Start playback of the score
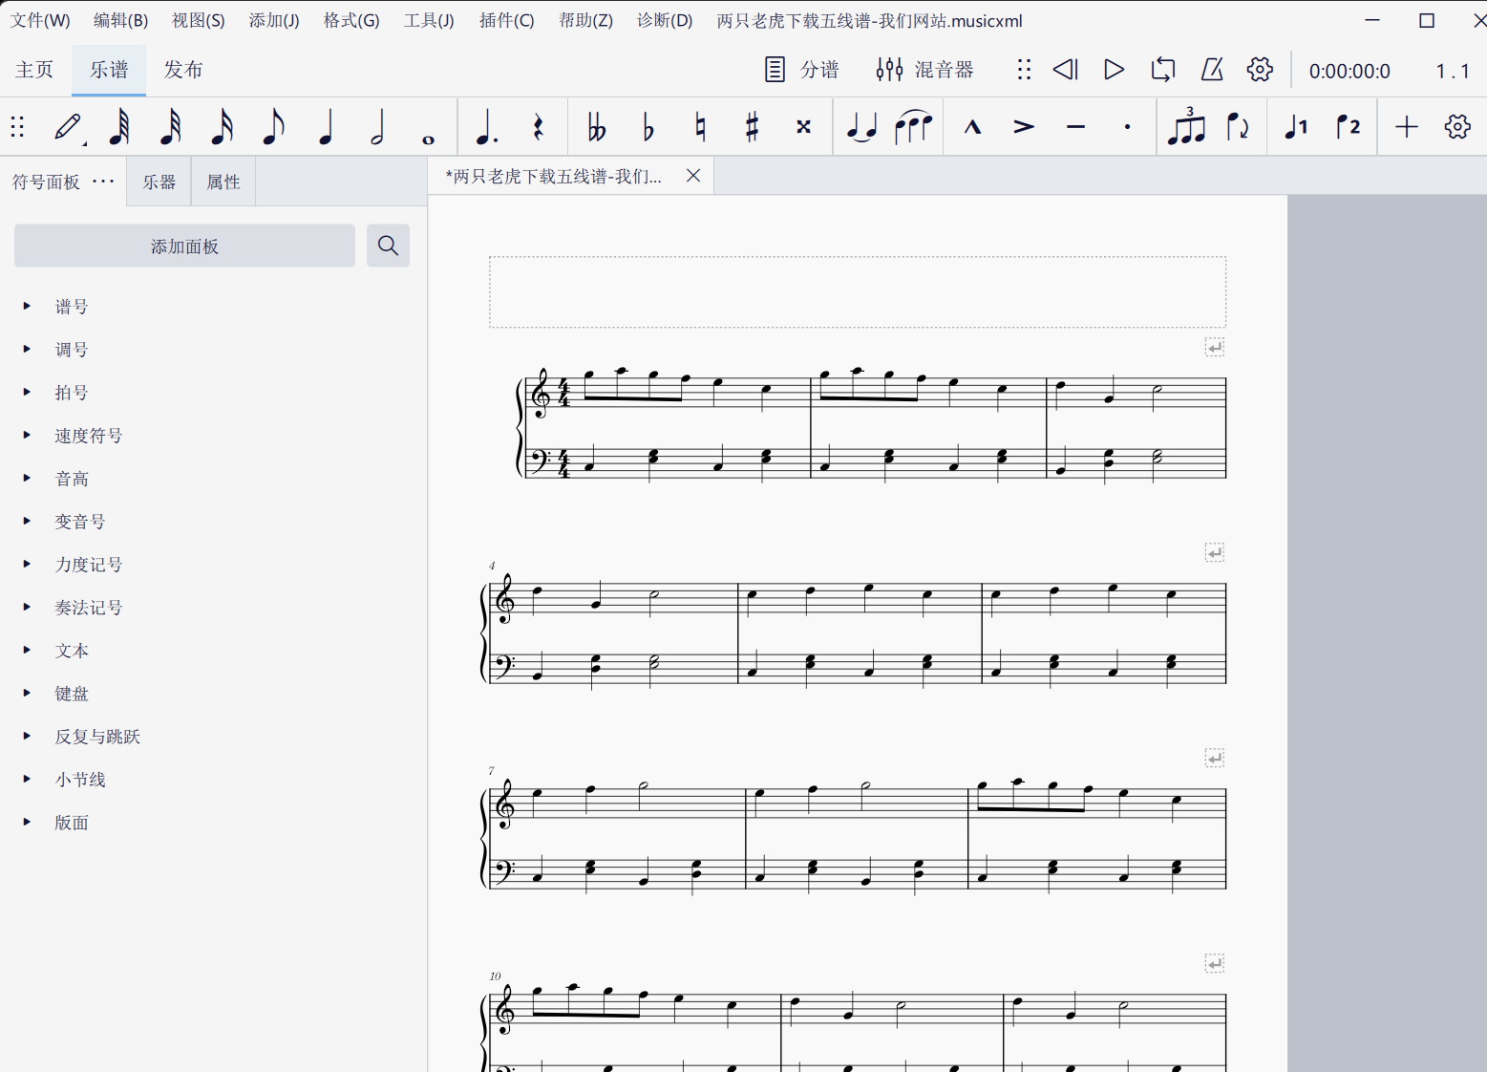This screenshot has width=1487, height=1072. click(x=1114, y=70)
